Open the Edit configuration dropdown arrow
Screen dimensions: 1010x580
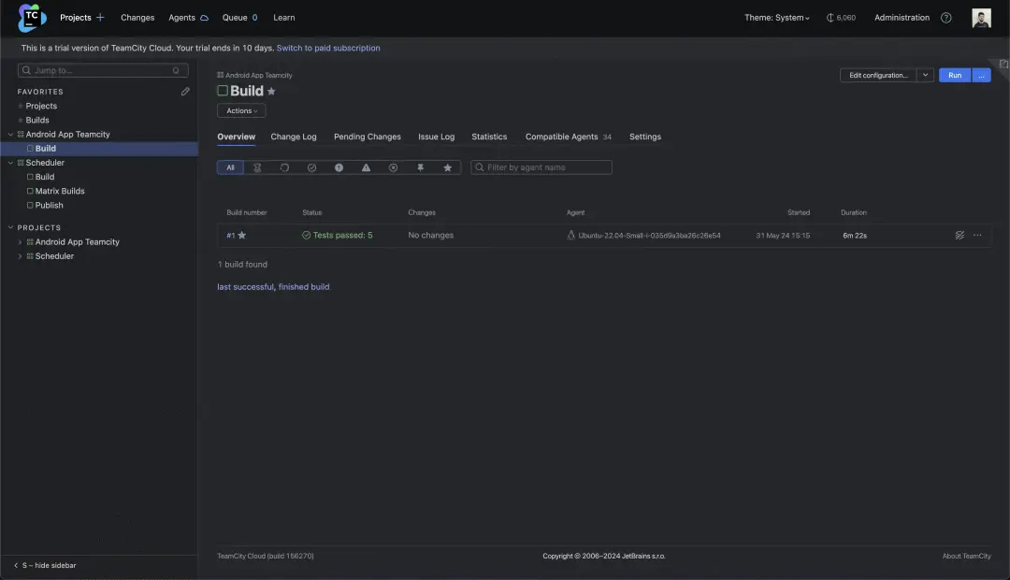click(x=926, y=76)
